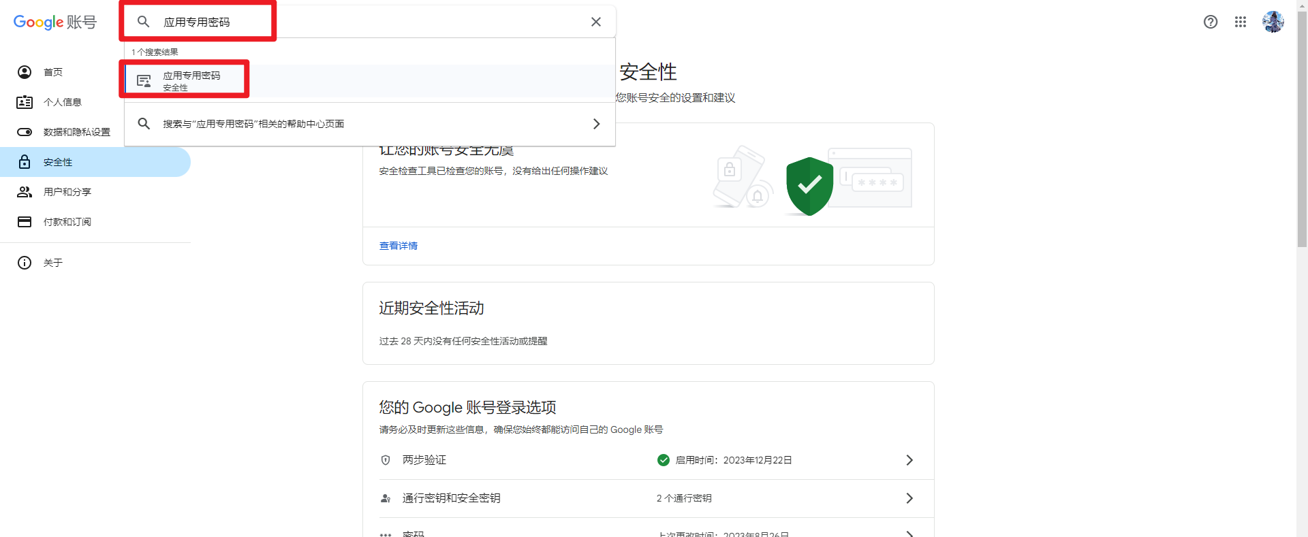Click the search magnifier icon in search bar
This screenshot has height=537, width=1308.
(x=144, y=22)
